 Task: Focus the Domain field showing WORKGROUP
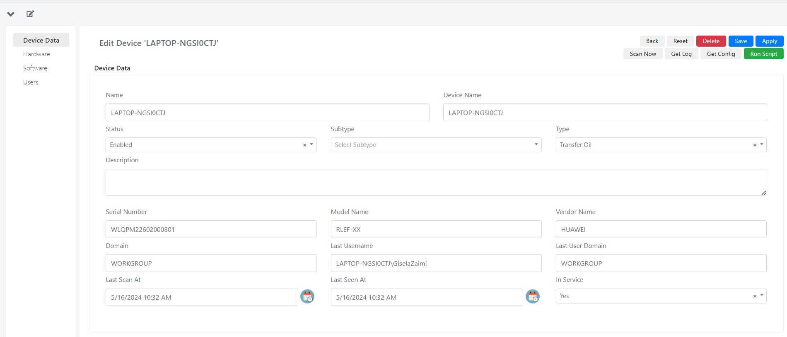211,263
